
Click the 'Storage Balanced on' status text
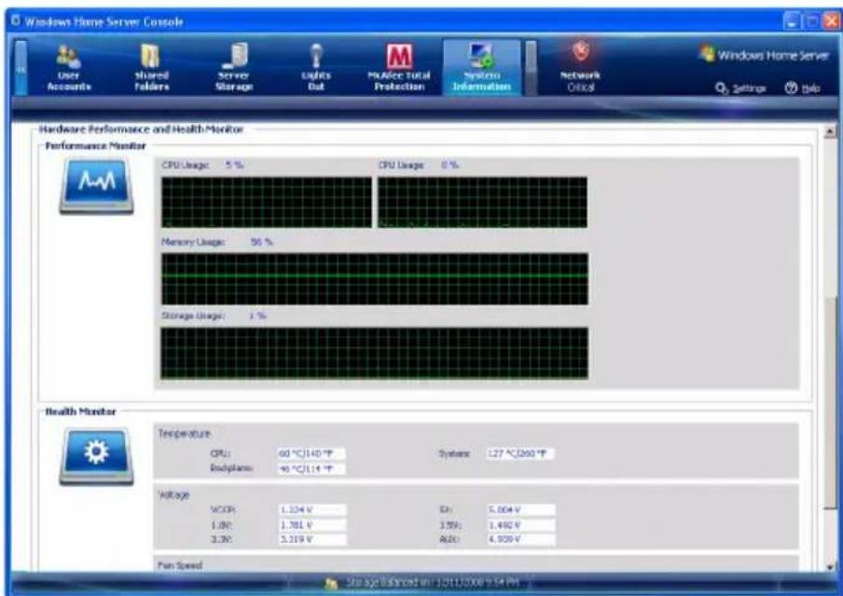pyautogui.click(x=432, y=583)
